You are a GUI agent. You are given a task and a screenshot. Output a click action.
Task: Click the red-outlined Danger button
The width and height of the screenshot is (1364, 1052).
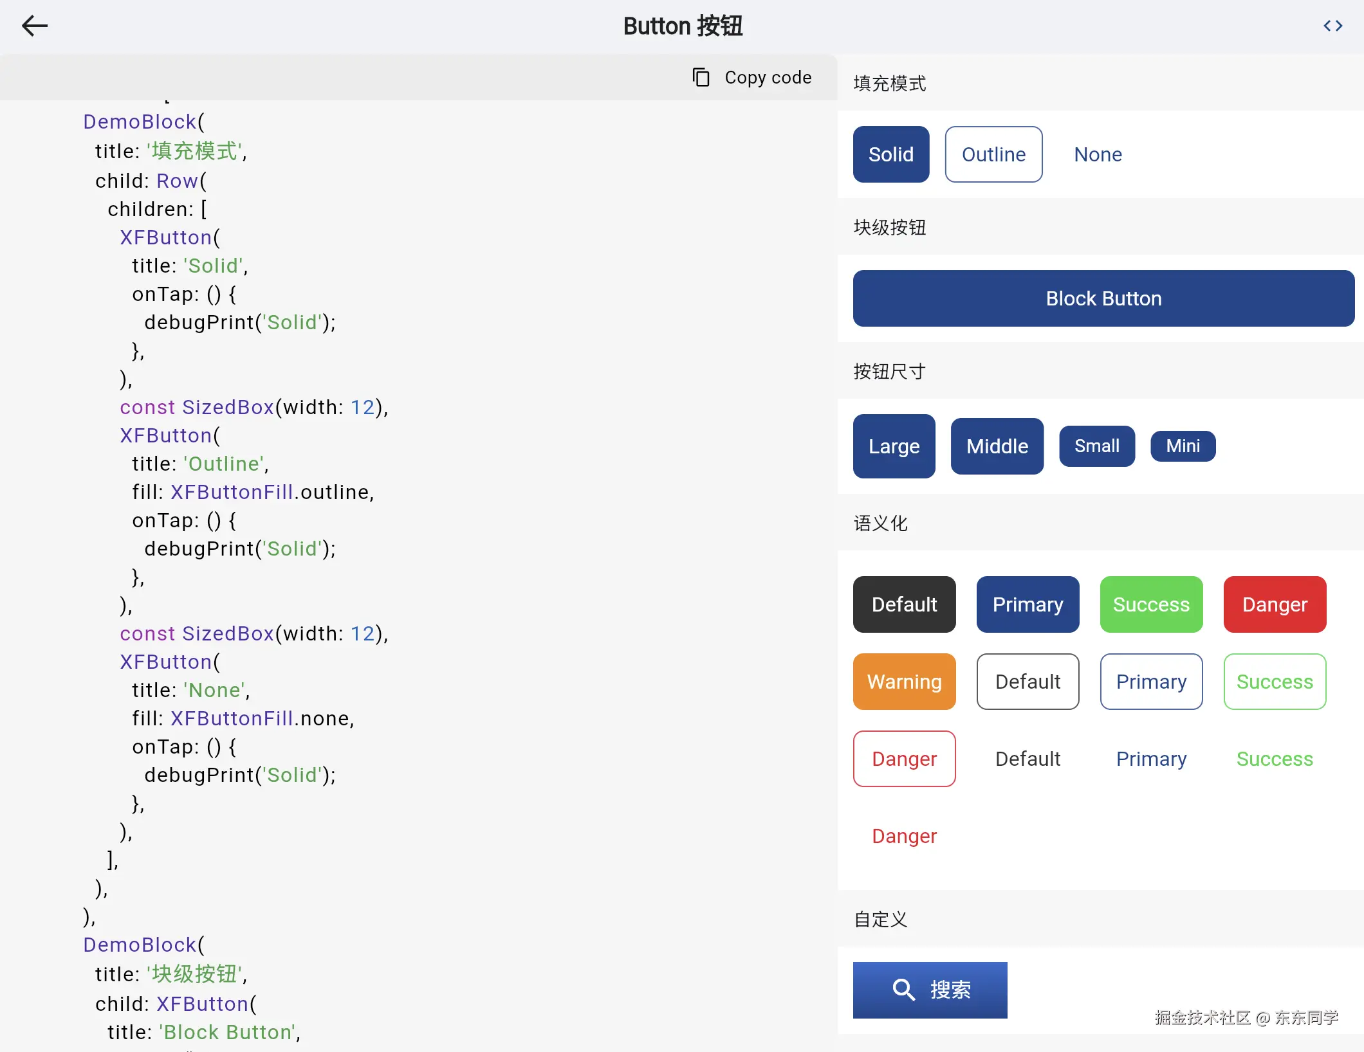[904, 759]
